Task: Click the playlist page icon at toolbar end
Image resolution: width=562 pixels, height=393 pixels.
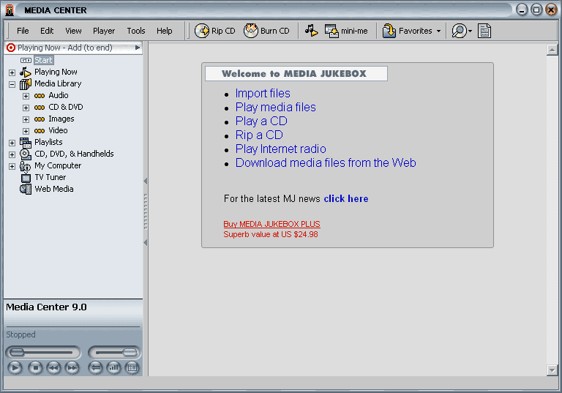Action: point(484,31)
